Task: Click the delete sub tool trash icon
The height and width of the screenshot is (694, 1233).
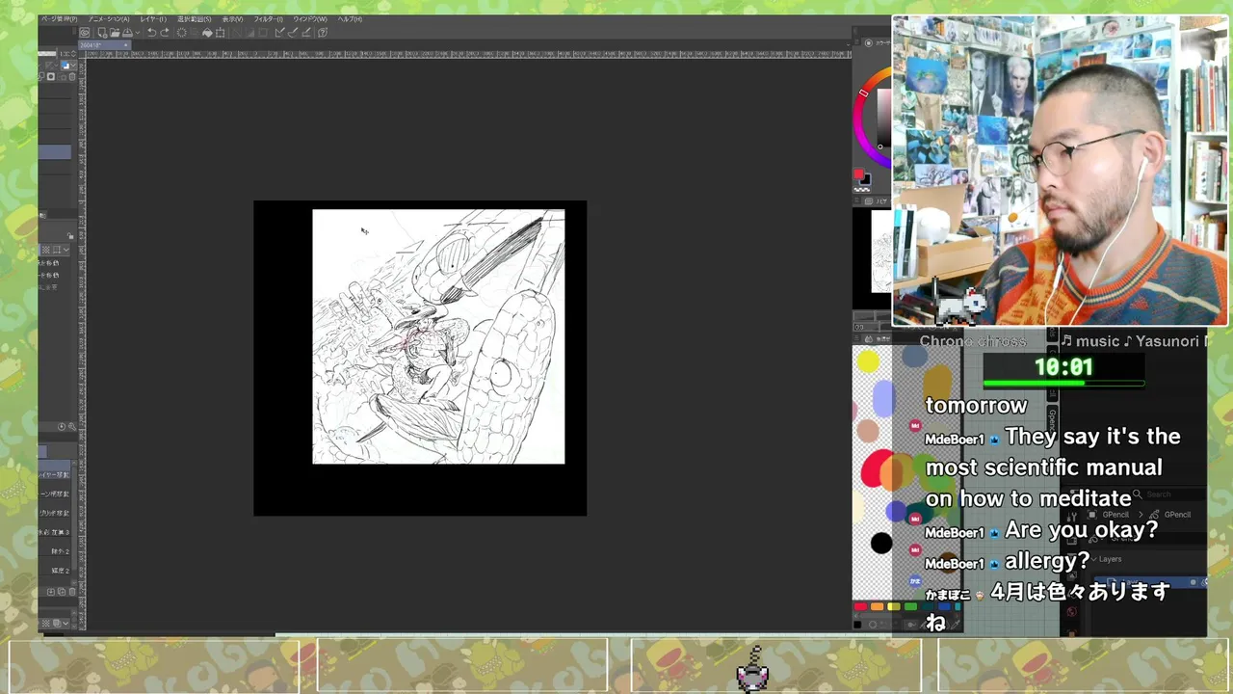Action: [72, 592]
